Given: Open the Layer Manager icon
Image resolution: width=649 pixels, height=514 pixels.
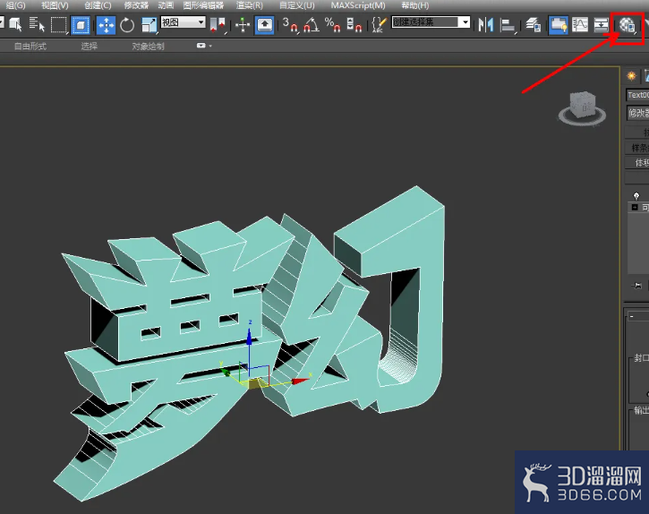Looking at the screenshot, I should [534, 25].
